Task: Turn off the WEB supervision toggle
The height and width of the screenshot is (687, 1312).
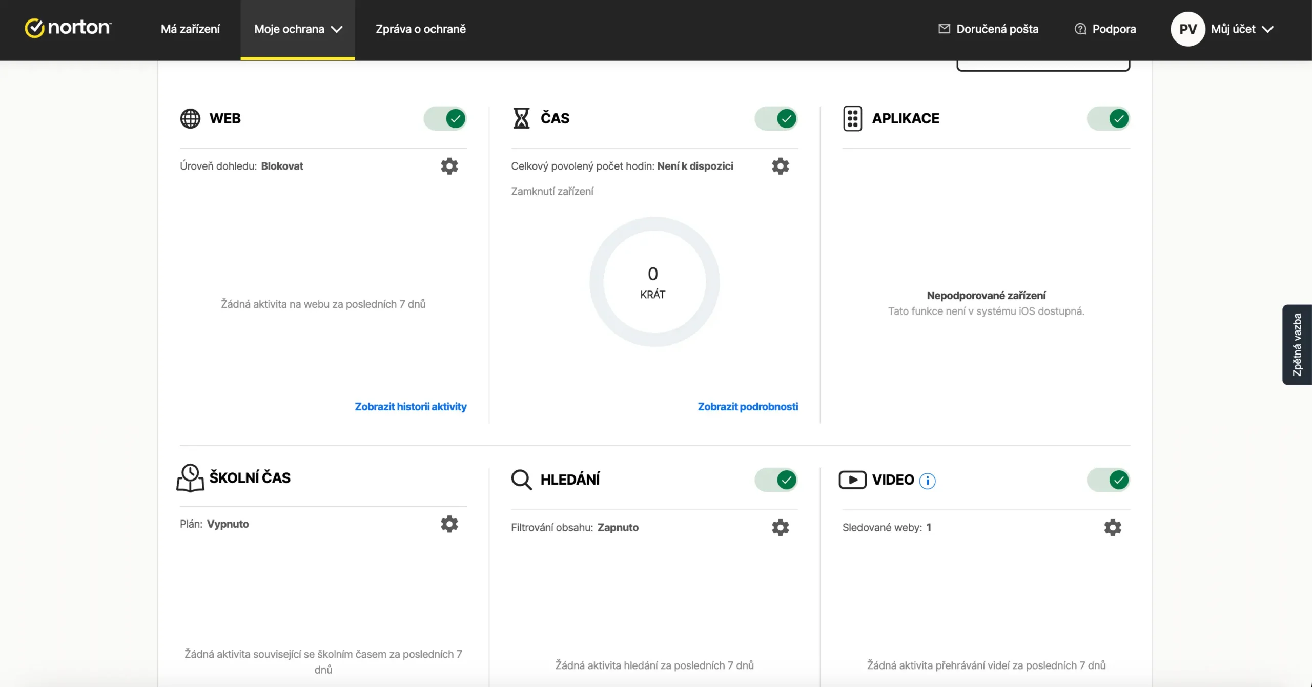Action: [x=445, y=119]
